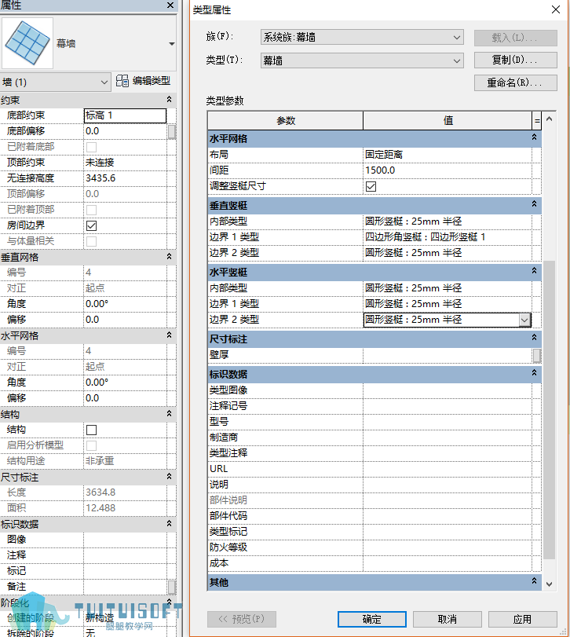Click the 布局 value 固定距离
Image resolution: width=570 pixels, height=637 pixels.
(448, 155)
